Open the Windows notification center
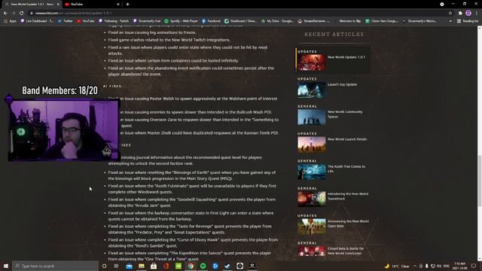Screen dimensions: 482x271 pos(474,266)
